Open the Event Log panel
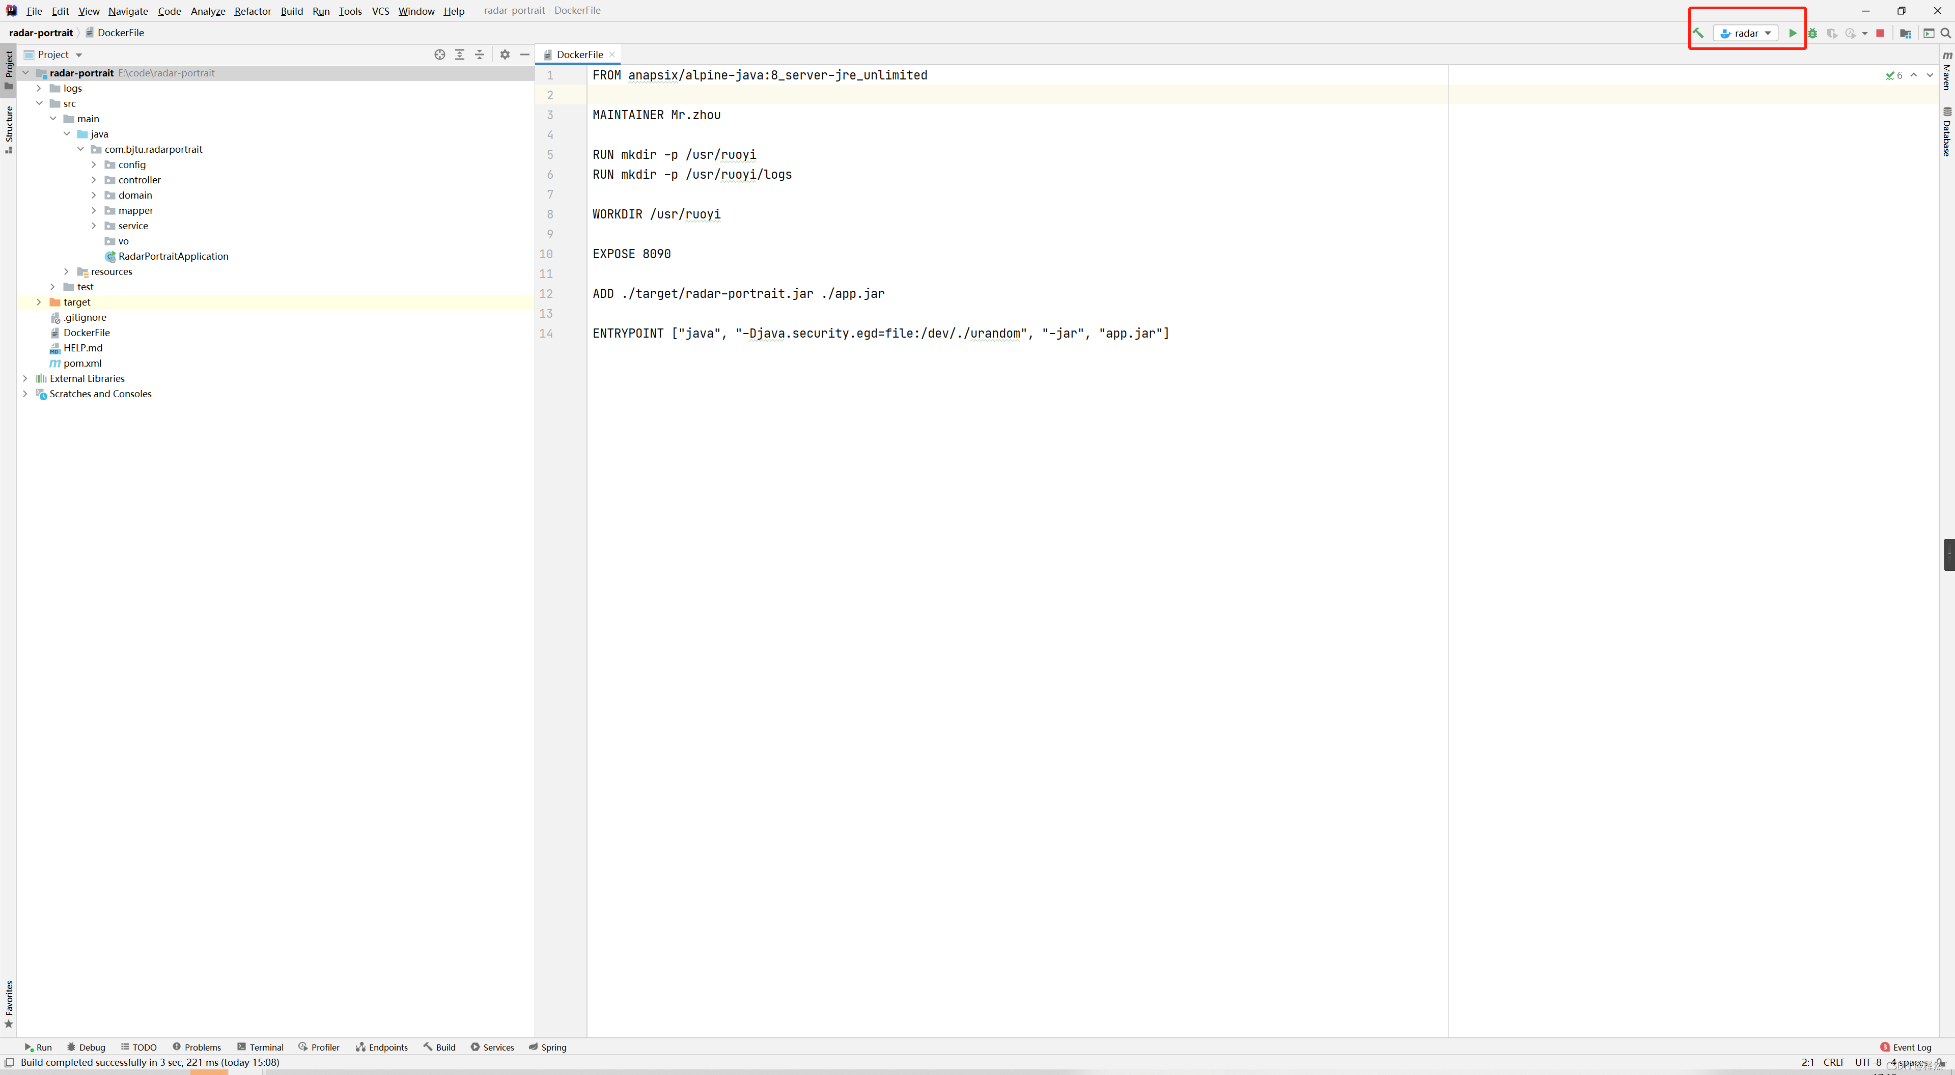The image size is (1955, 1075). (x=1906, y=1047)
